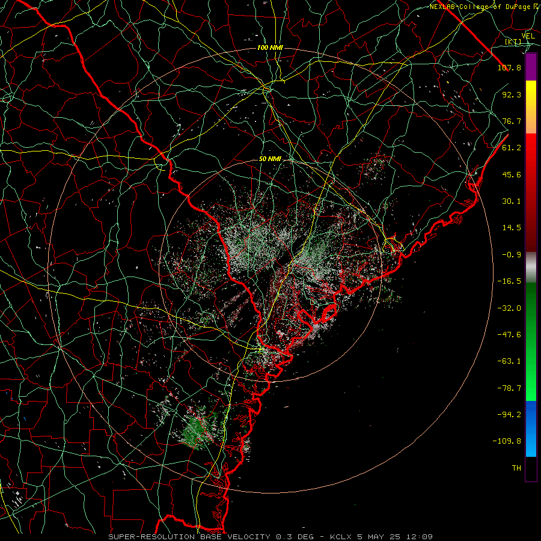Click the 107.8 velocity scale value
This screenshot has width=541, height=541.
click(x=509, y=67)
